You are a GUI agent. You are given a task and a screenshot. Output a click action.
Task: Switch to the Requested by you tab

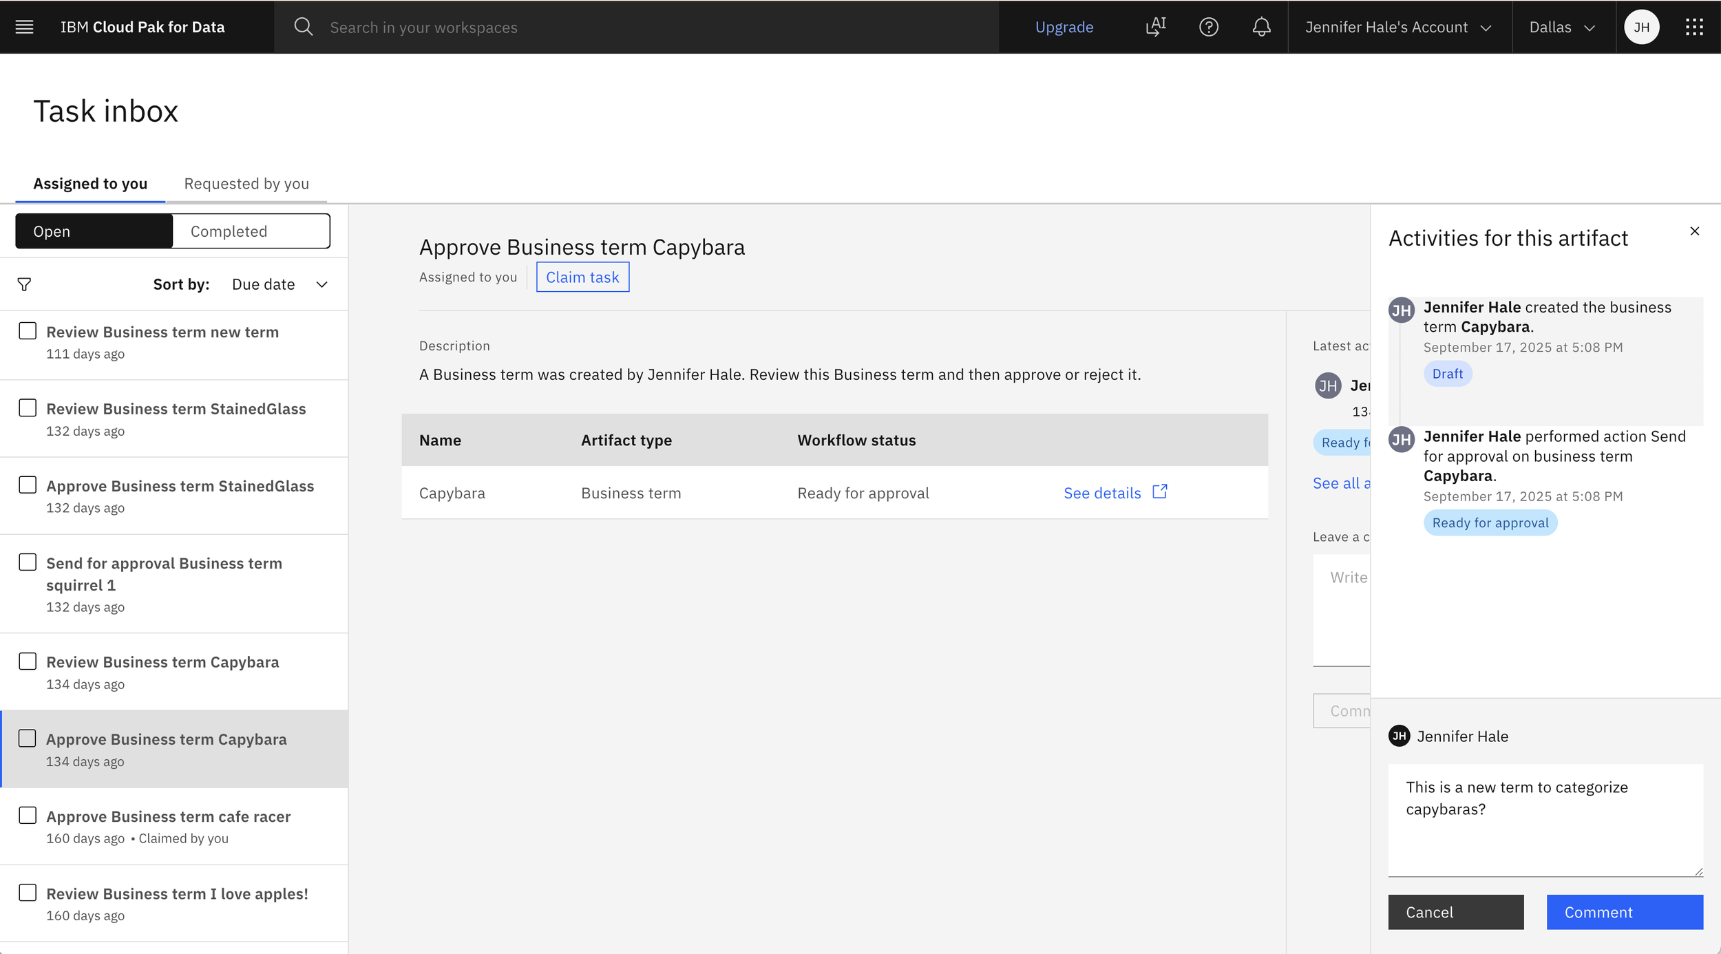coord(246,184)
